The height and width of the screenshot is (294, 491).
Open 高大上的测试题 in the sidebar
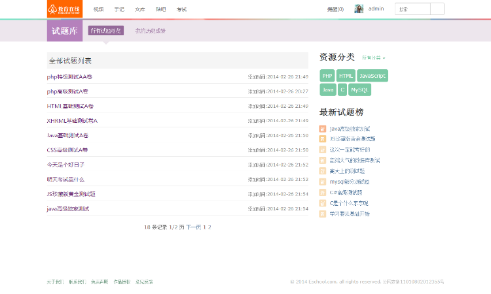point(347,171)
